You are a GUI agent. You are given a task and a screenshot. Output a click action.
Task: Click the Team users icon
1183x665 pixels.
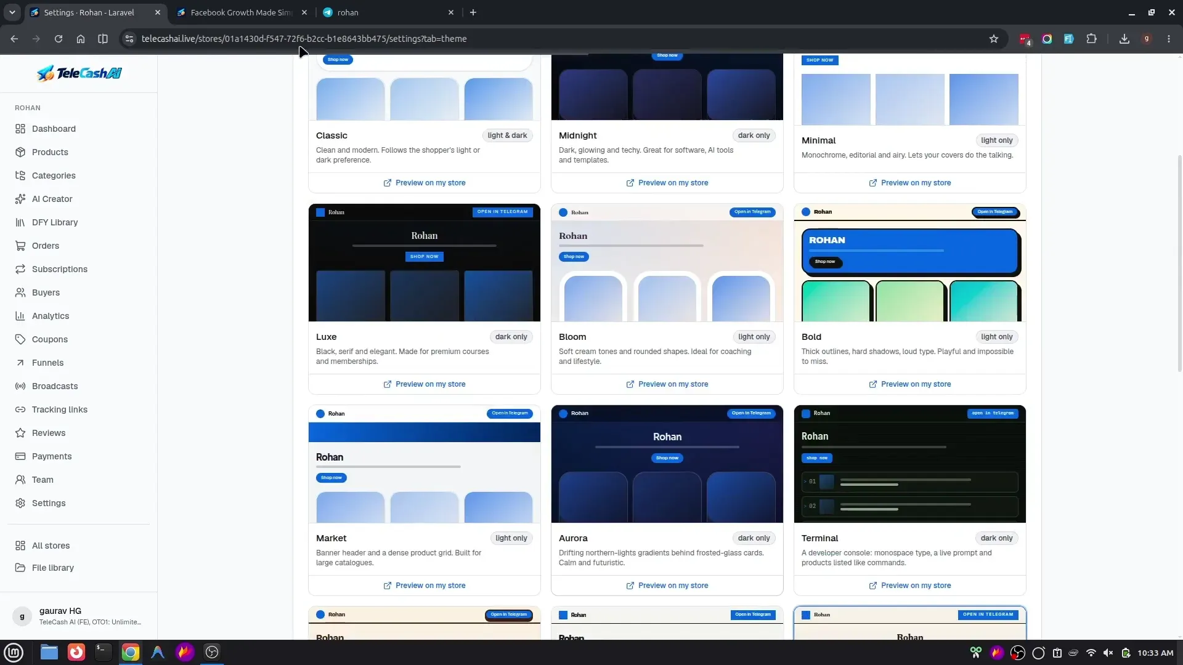20,480
